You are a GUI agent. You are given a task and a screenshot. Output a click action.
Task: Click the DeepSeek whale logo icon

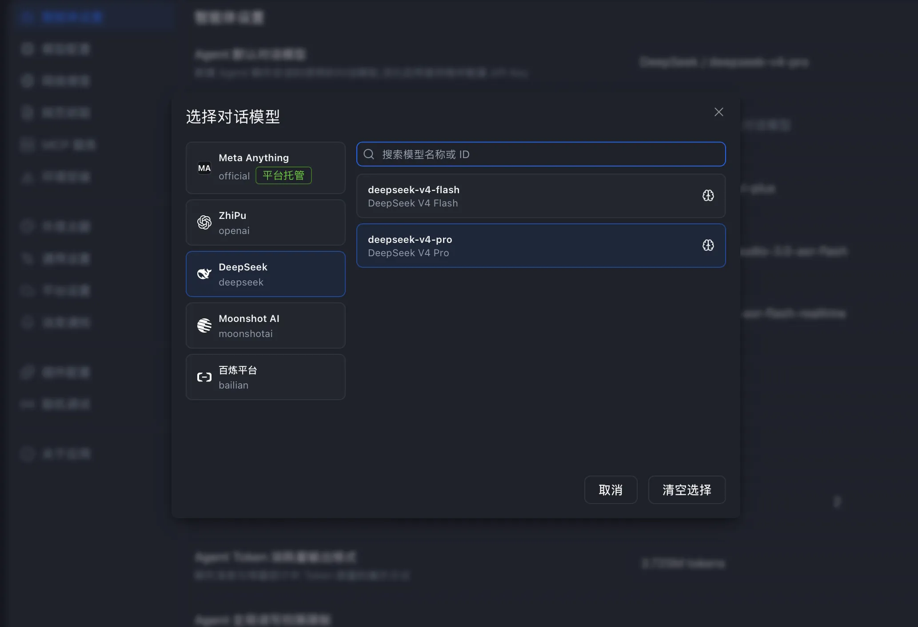coord(204,274)
